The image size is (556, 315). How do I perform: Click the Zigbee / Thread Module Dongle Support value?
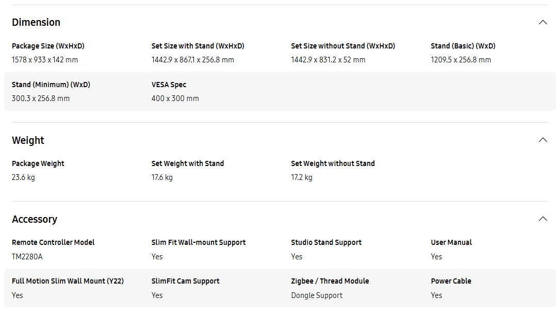click(317, 295)
